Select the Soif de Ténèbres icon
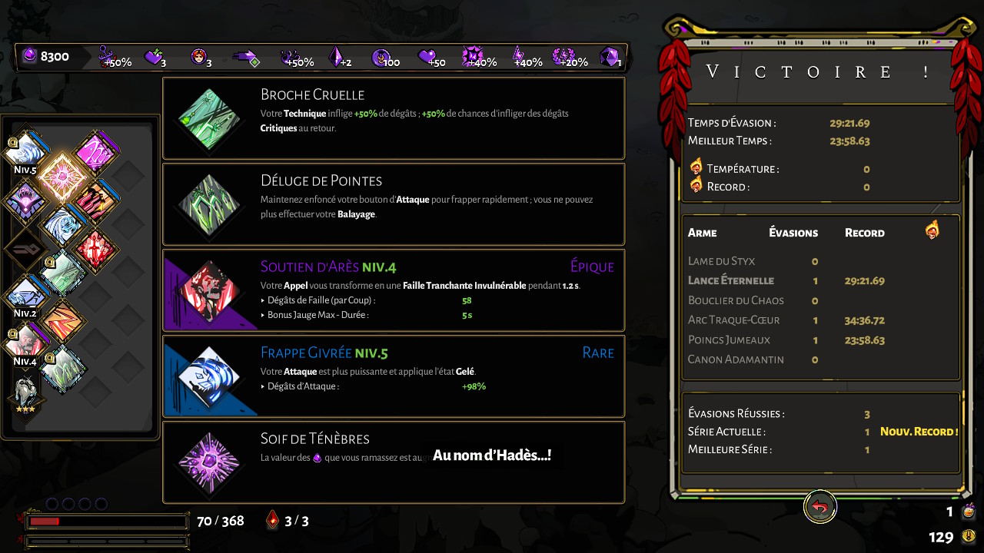Screen dimensions: 984x553 209,462
